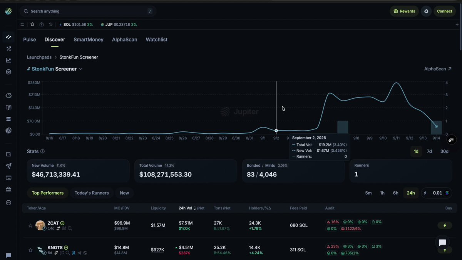
Task: Open the paper plane send sidebar icon
Action: click(8, 166)
